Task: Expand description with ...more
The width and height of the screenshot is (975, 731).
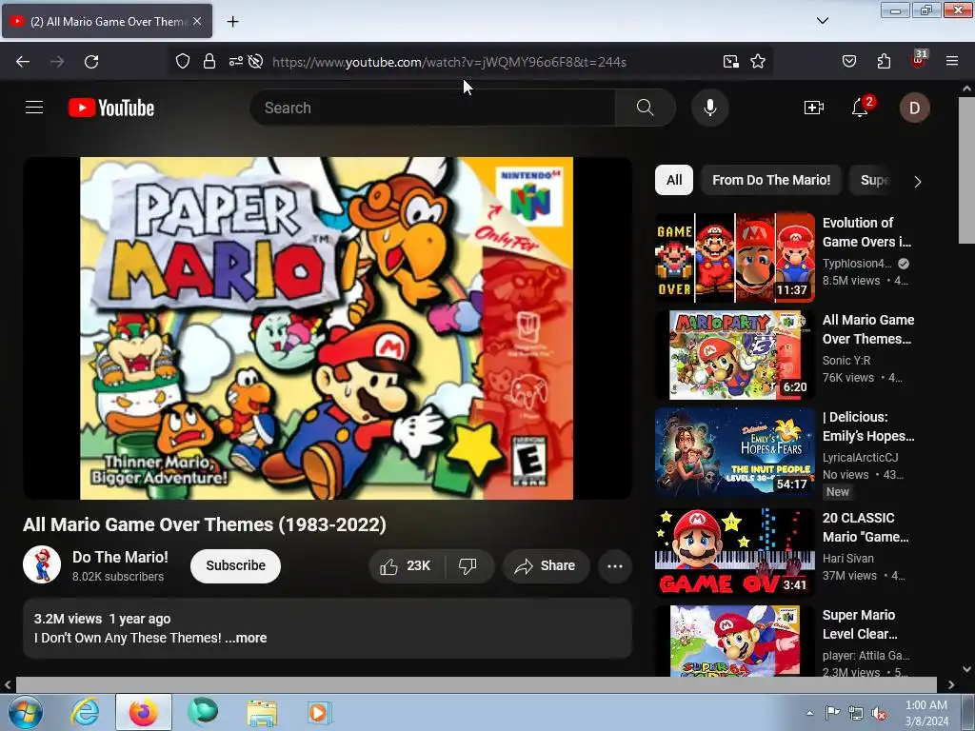Action: [246, 638]
